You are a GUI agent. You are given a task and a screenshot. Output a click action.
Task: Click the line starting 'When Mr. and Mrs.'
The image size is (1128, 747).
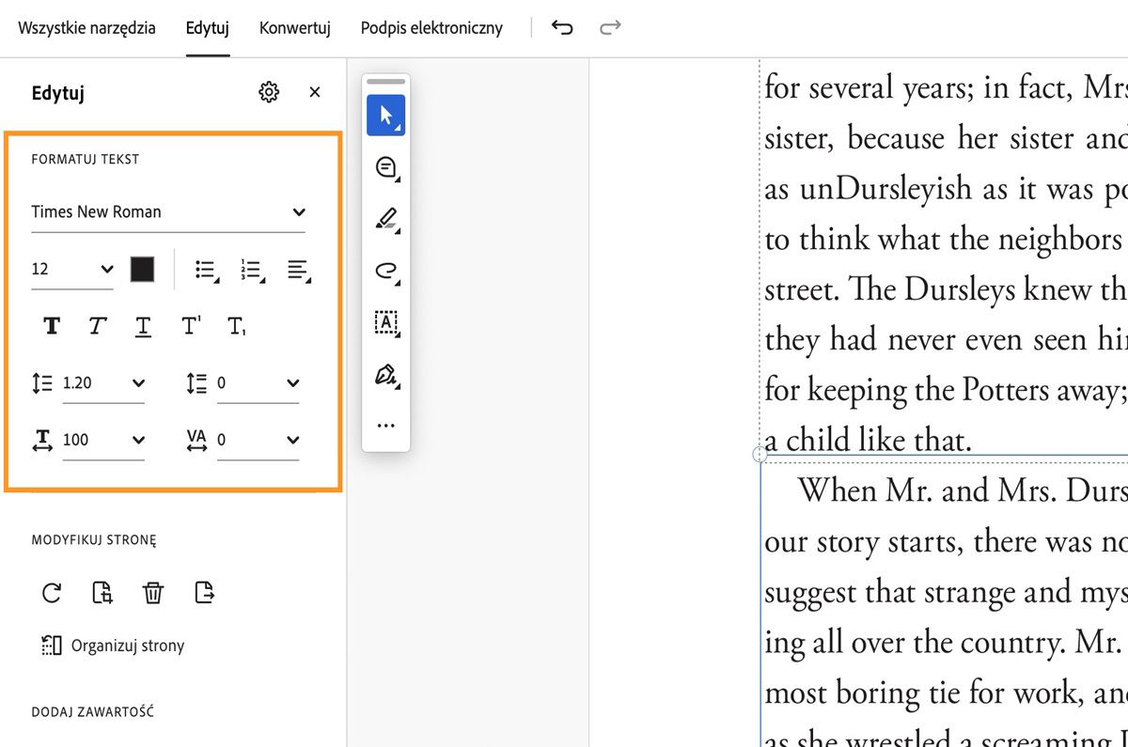coord(961,490)
